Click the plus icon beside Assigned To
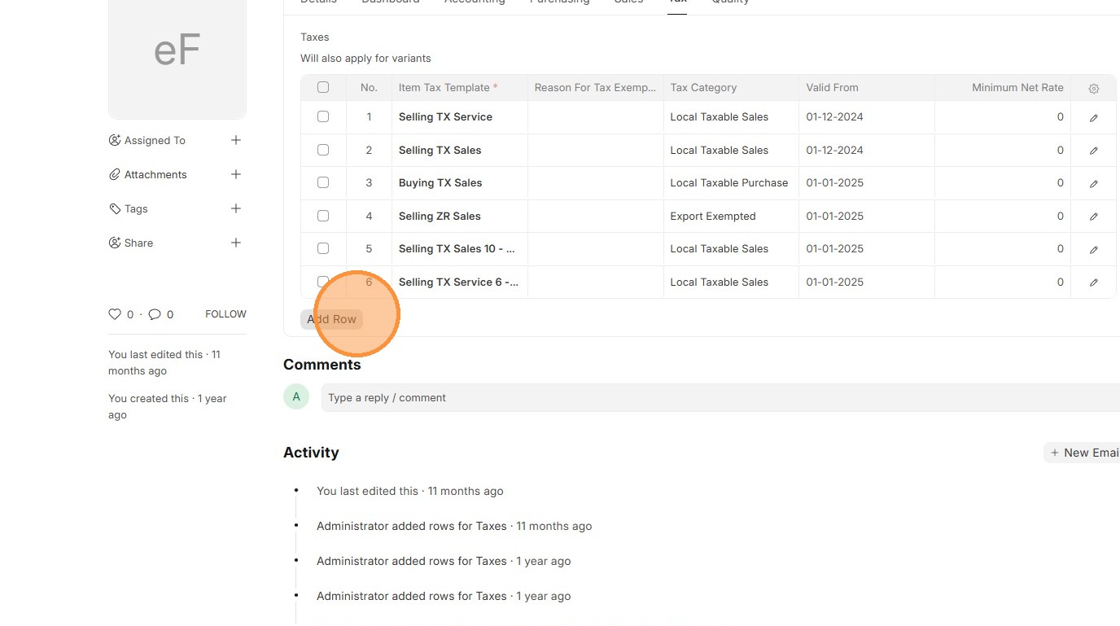Screen dimensions: 1120x626 click(236, 140)
